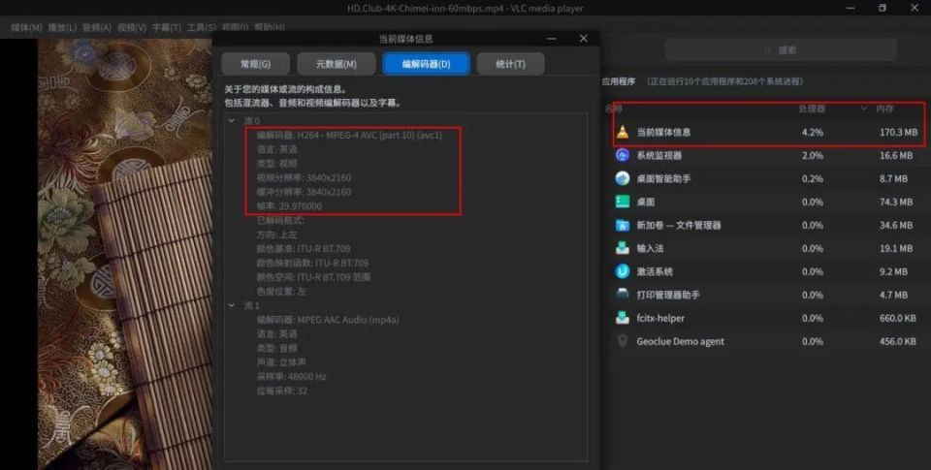Open the 工具(S) menu in VLC
This screenshot has width=931, height=470.
202,28
